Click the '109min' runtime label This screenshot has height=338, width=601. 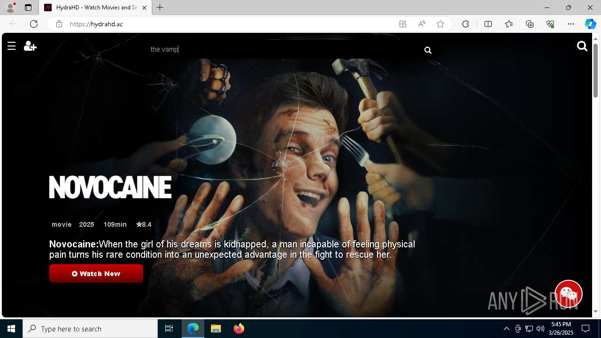(x=115, y=224)
